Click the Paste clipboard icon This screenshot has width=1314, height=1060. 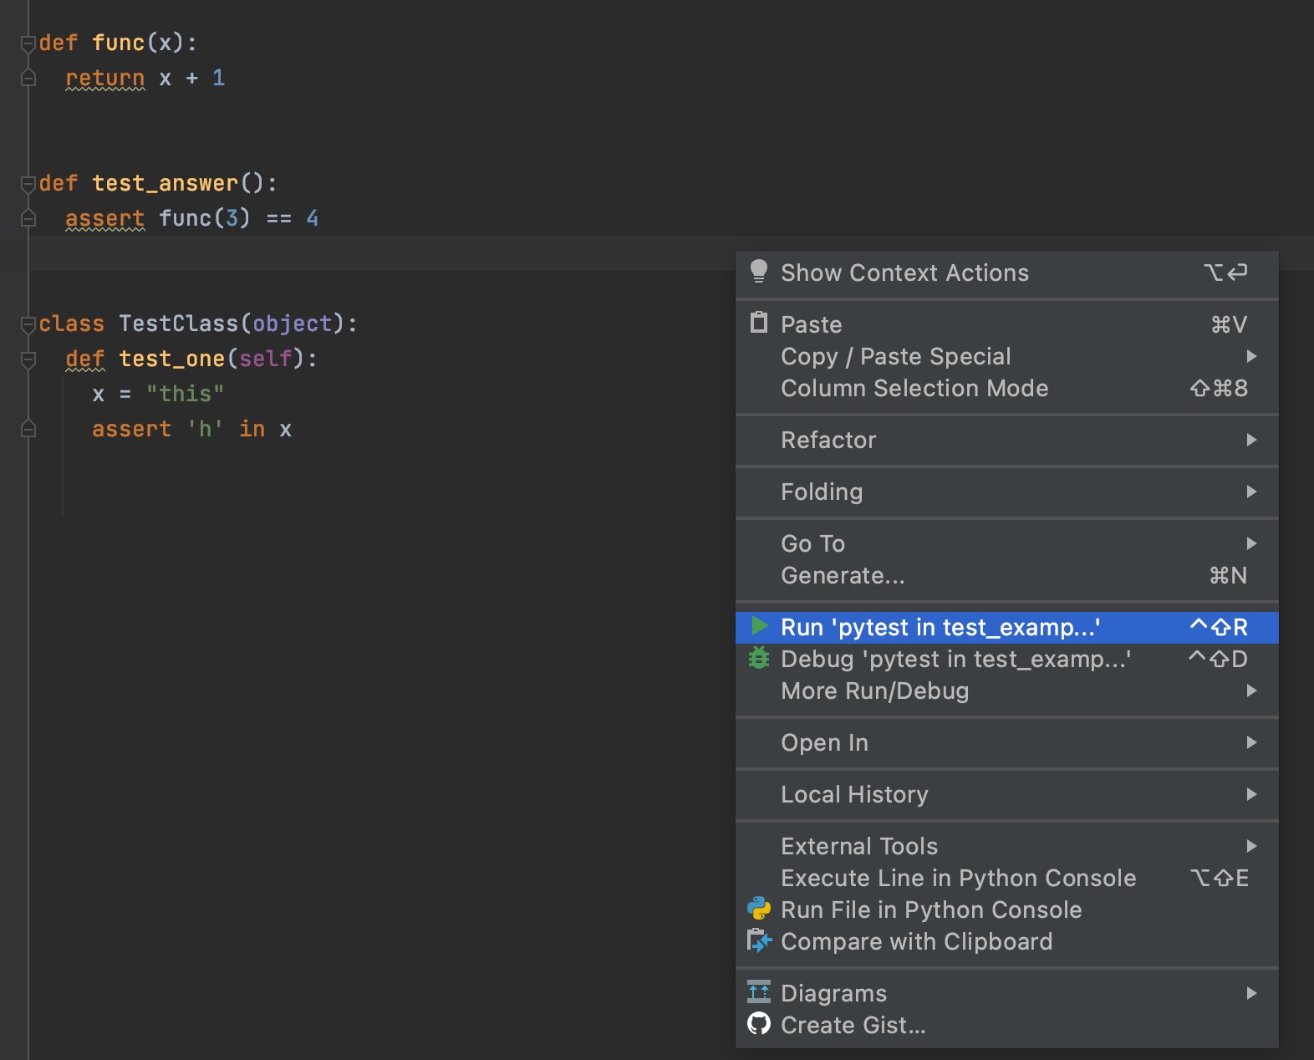click(x=759, y=323)
